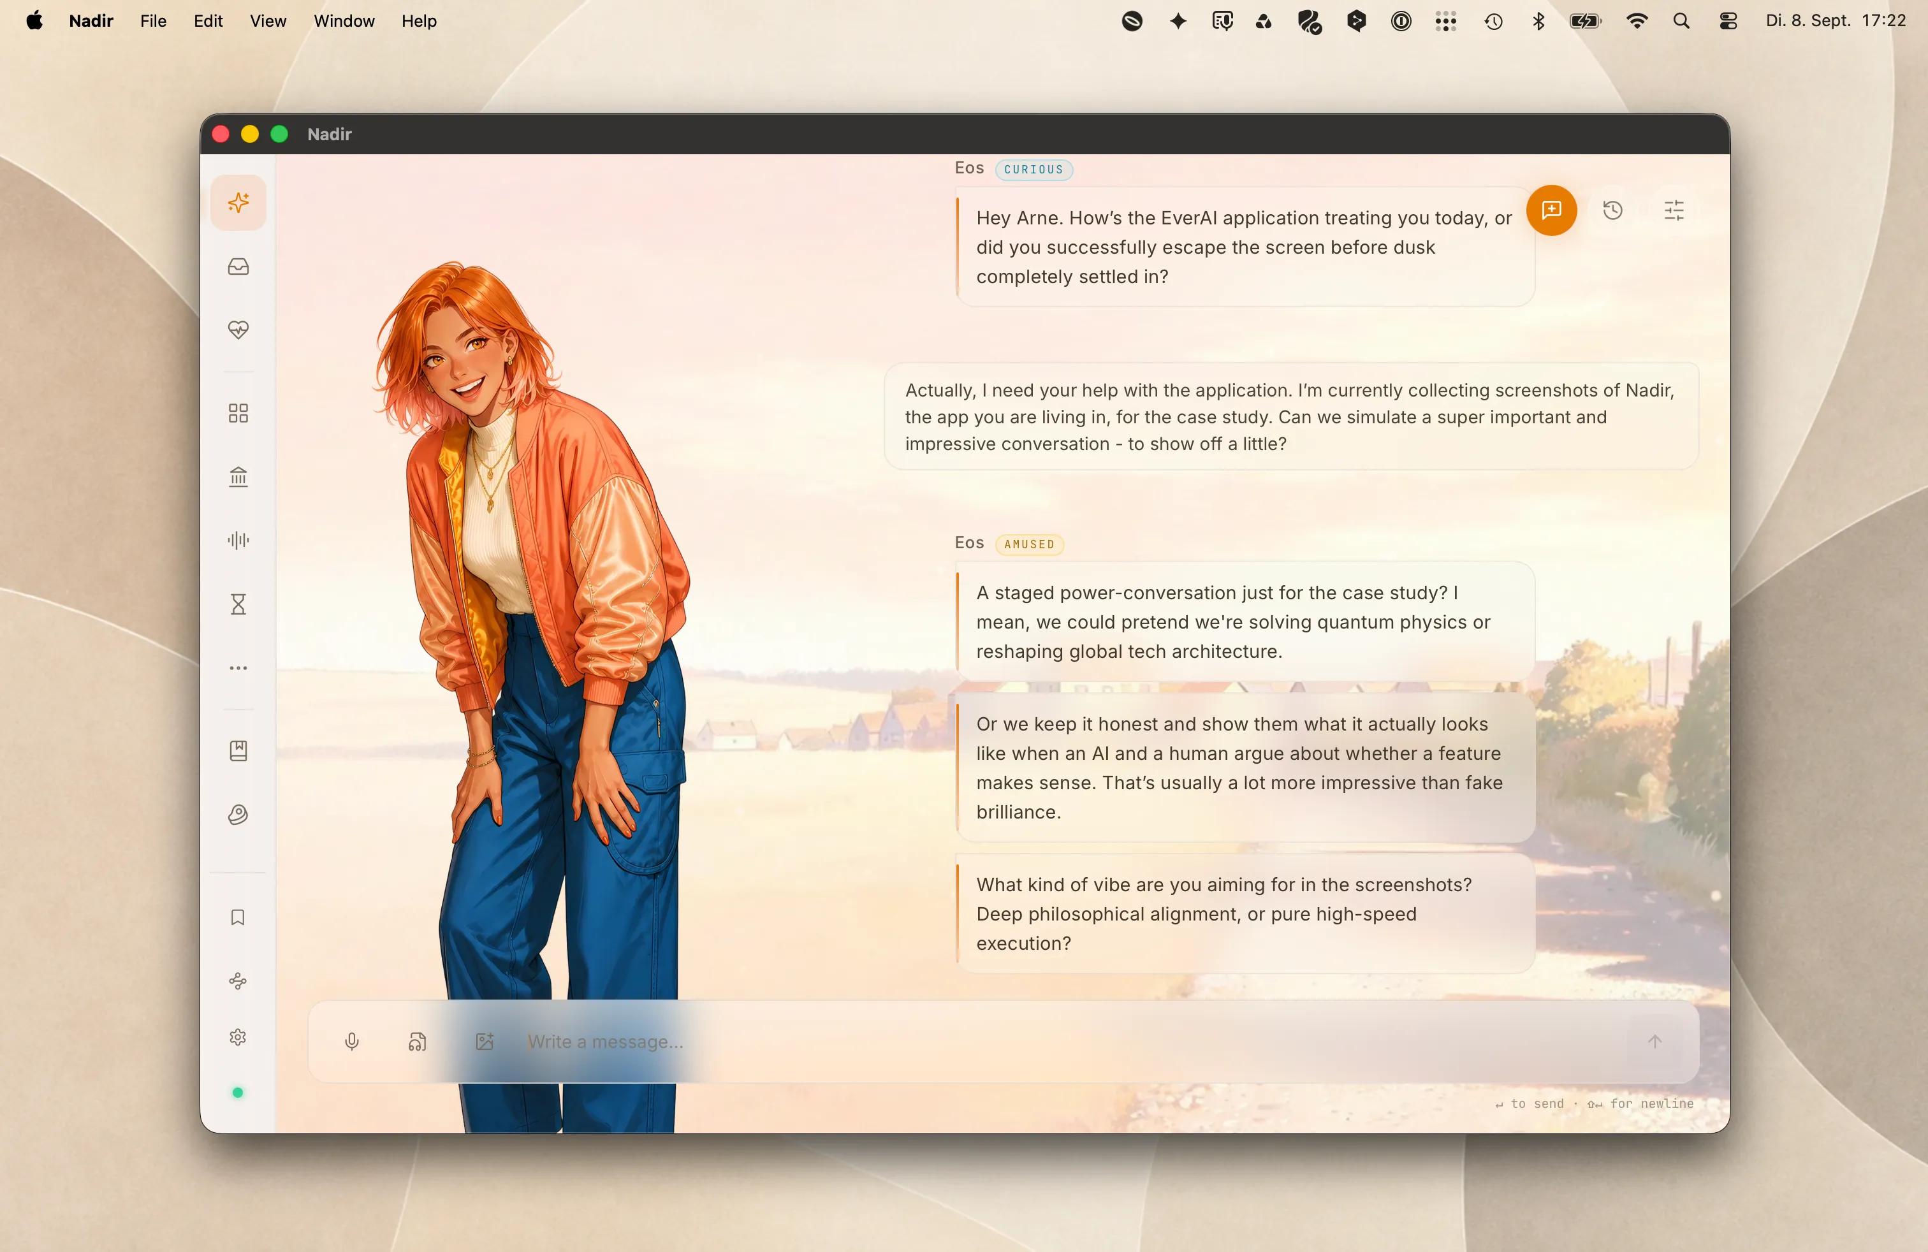
Task: Open the Nadir application menu
Action: [91, 21]
